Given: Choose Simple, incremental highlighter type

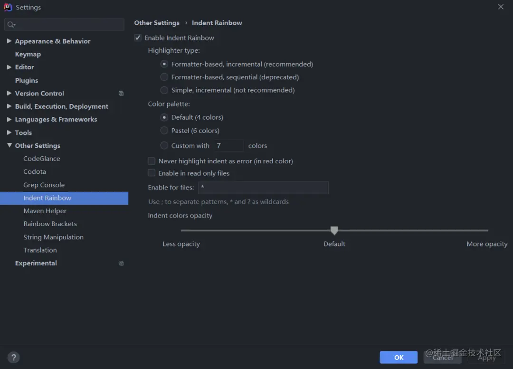Looking at the screenshot, I should 164,90.
